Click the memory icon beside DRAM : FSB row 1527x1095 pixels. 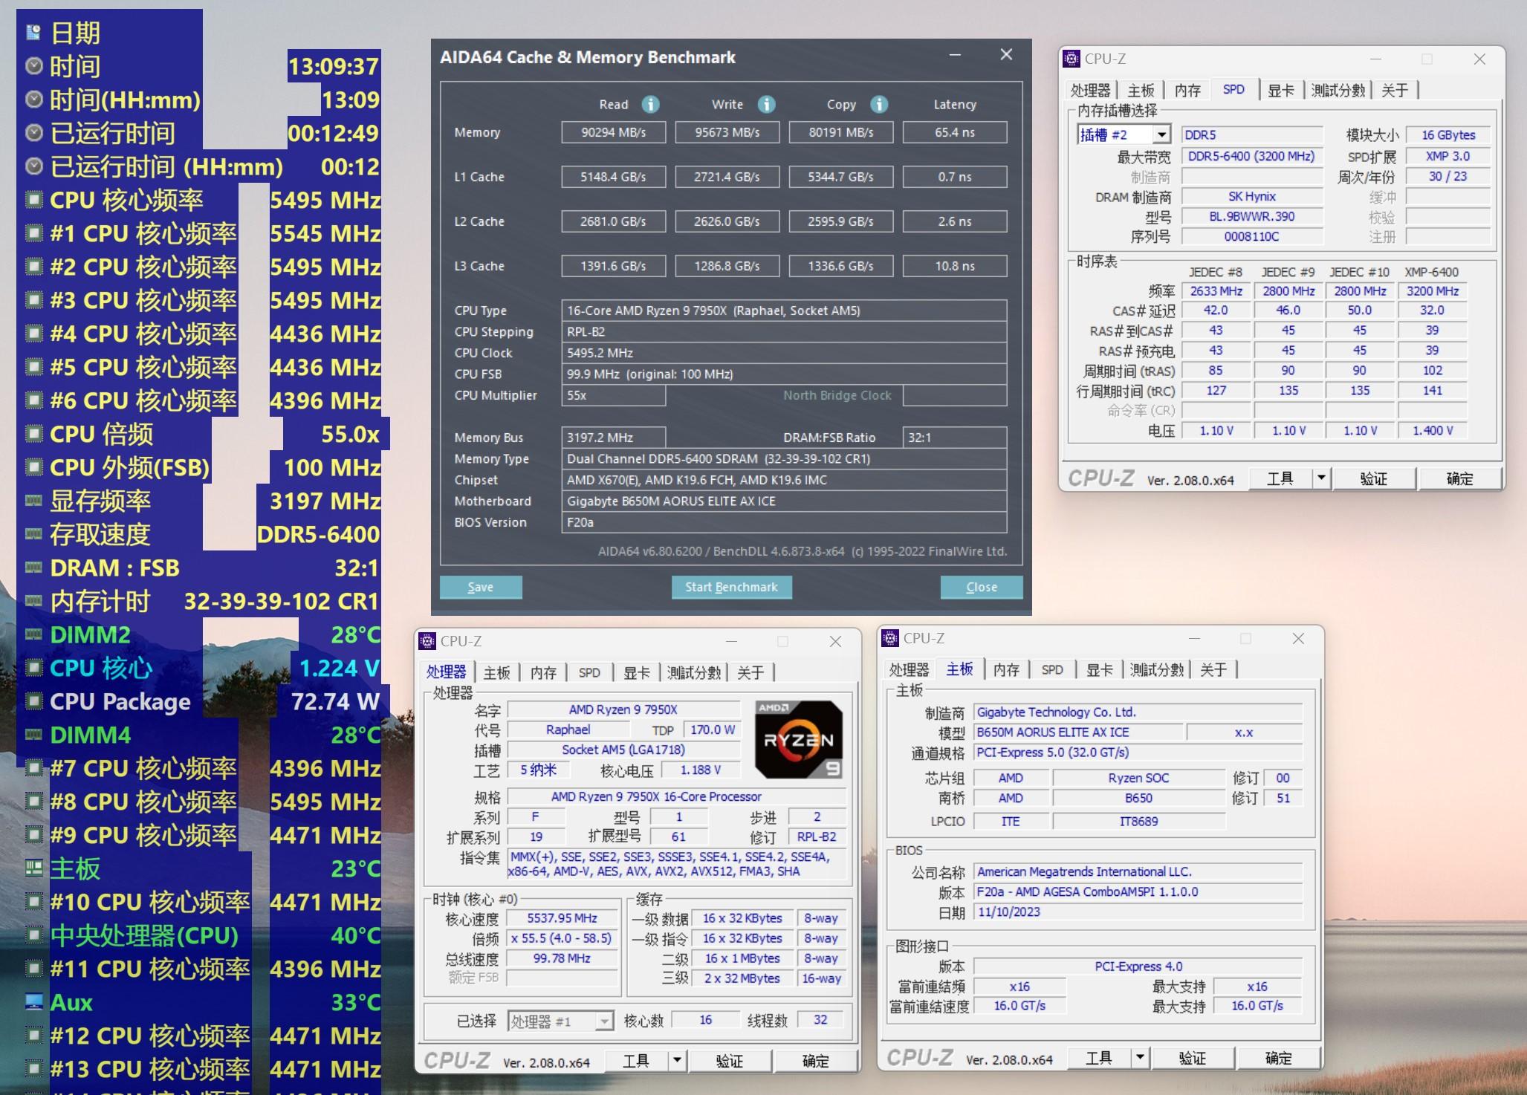click(x=33, y=568)
